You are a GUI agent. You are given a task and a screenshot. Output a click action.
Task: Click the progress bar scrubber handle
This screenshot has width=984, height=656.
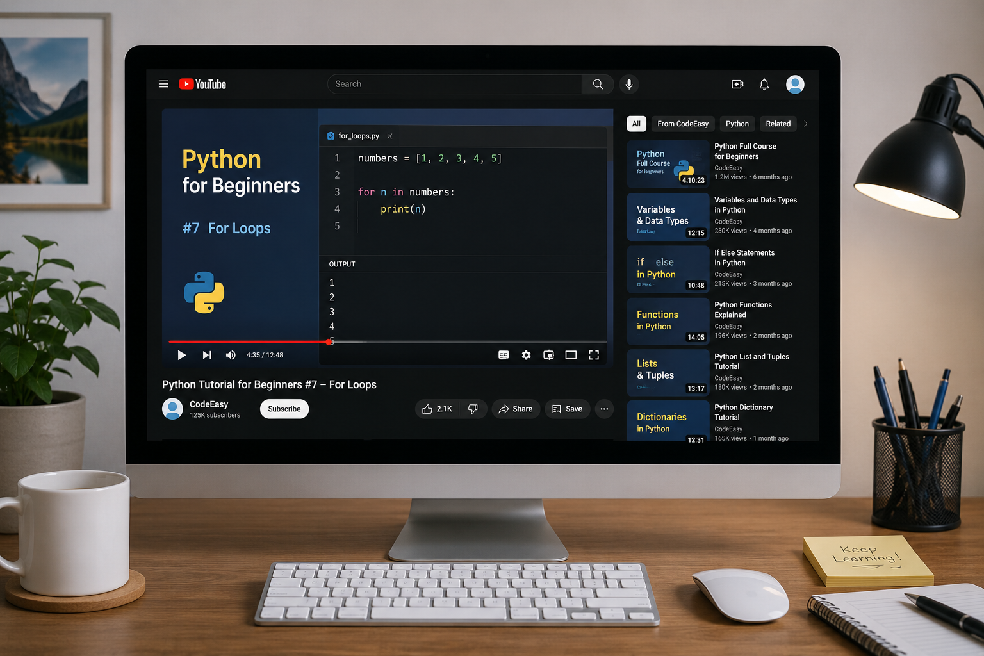(x=329, y=342)
